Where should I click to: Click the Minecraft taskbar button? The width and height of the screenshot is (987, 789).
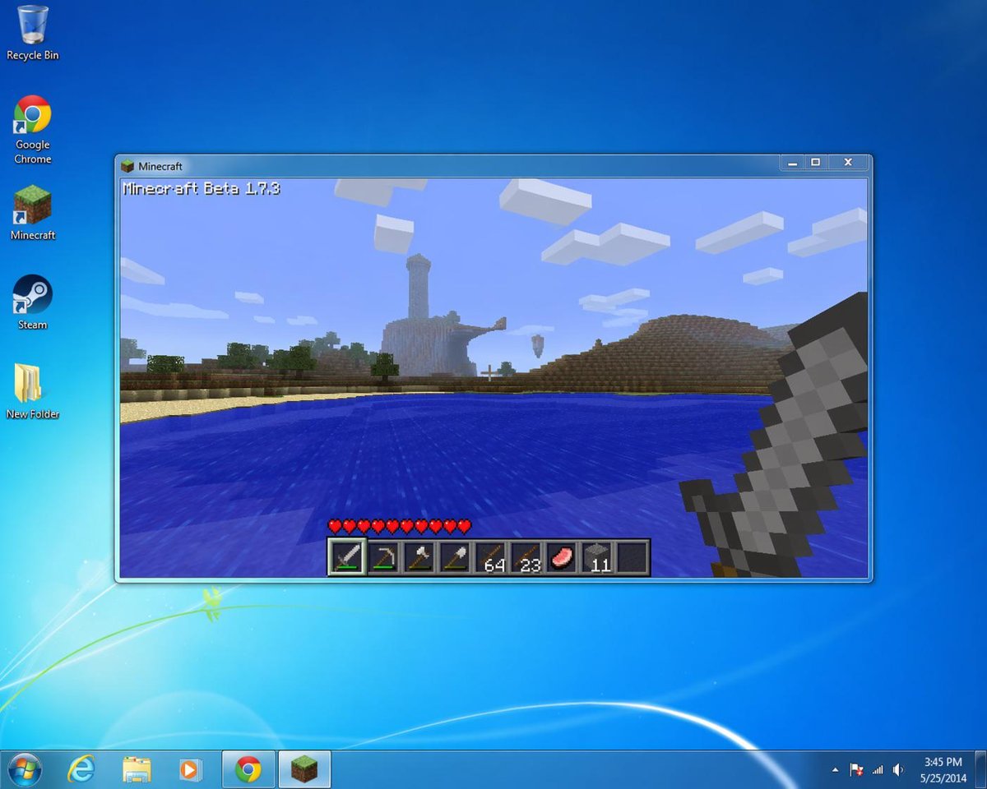[304, 769]
